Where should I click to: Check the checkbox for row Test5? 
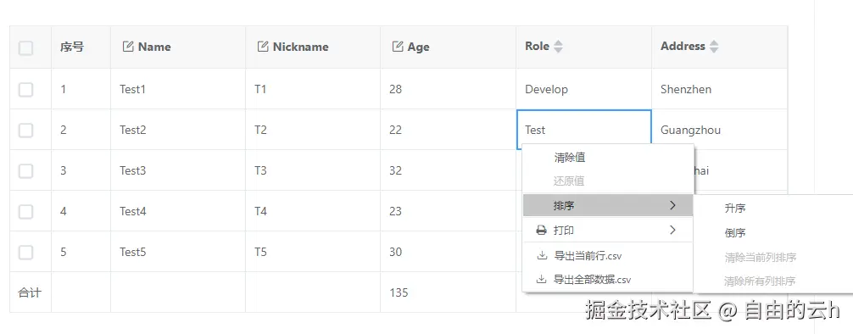click(x=25, y=253)
